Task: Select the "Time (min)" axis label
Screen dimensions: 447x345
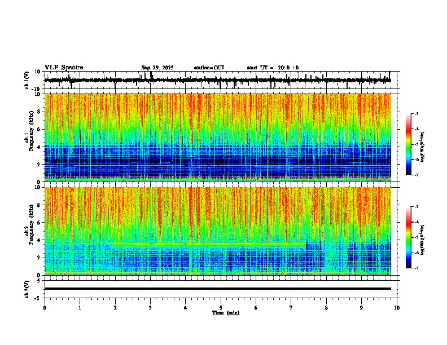Action: pos(226,313)
